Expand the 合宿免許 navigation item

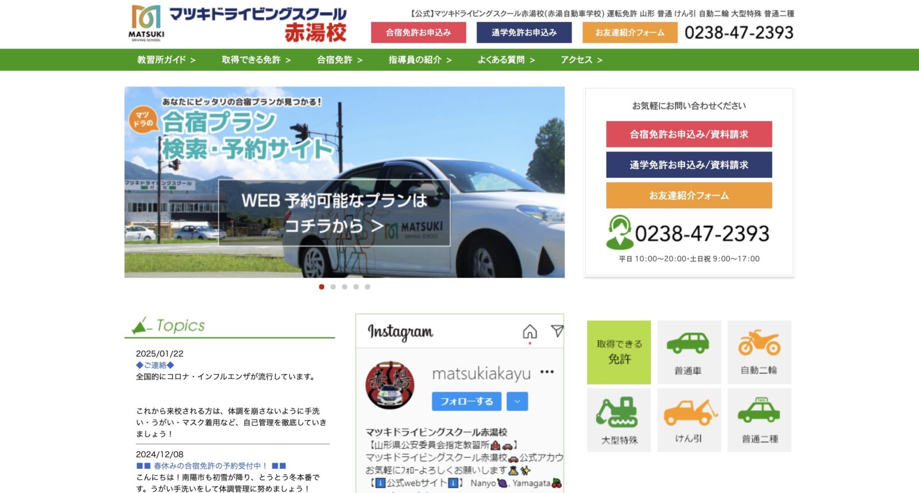pos(339,60)
